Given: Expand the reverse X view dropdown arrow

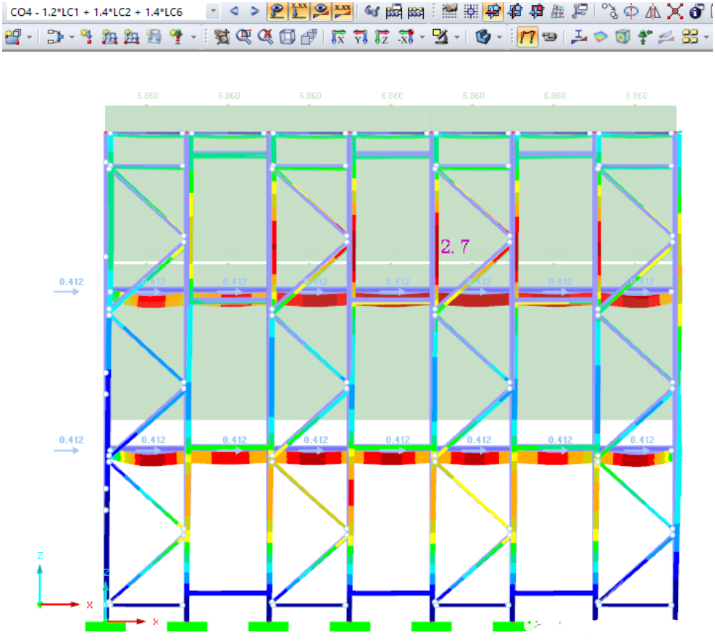Looking at the screenshot, I should click(422, 37).
